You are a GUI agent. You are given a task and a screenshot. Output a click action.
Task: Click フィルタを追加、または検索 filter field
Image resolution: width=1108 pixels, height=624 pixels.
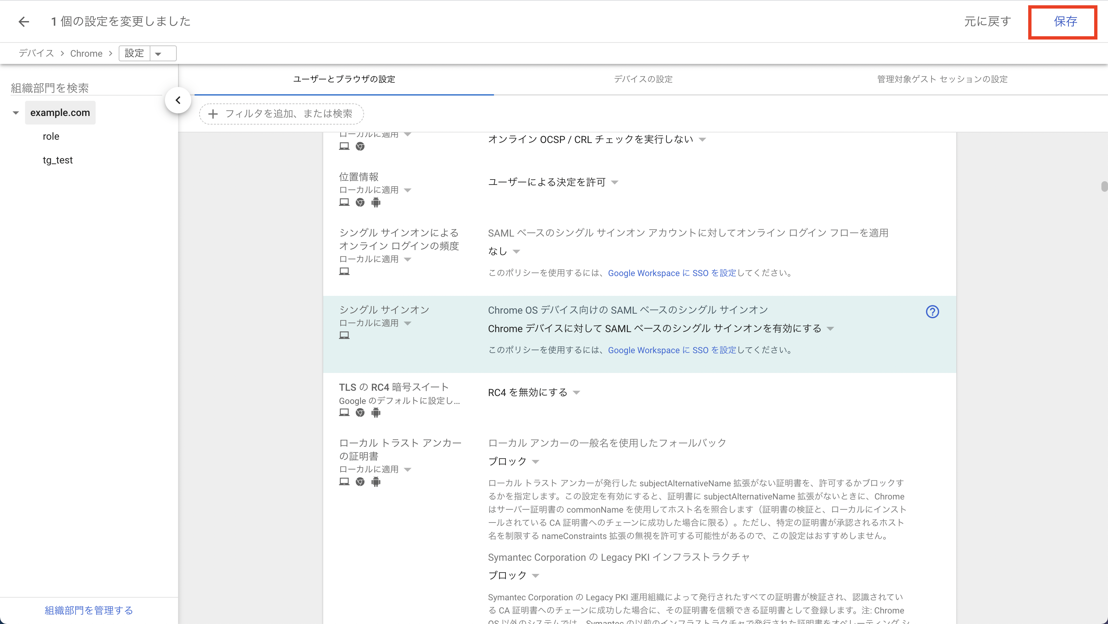coord(281,114)
